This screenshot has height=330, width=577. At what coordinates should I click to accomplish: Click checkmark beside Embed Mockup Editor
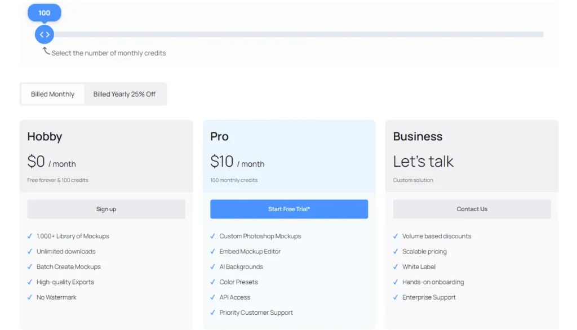pos(212,252)
